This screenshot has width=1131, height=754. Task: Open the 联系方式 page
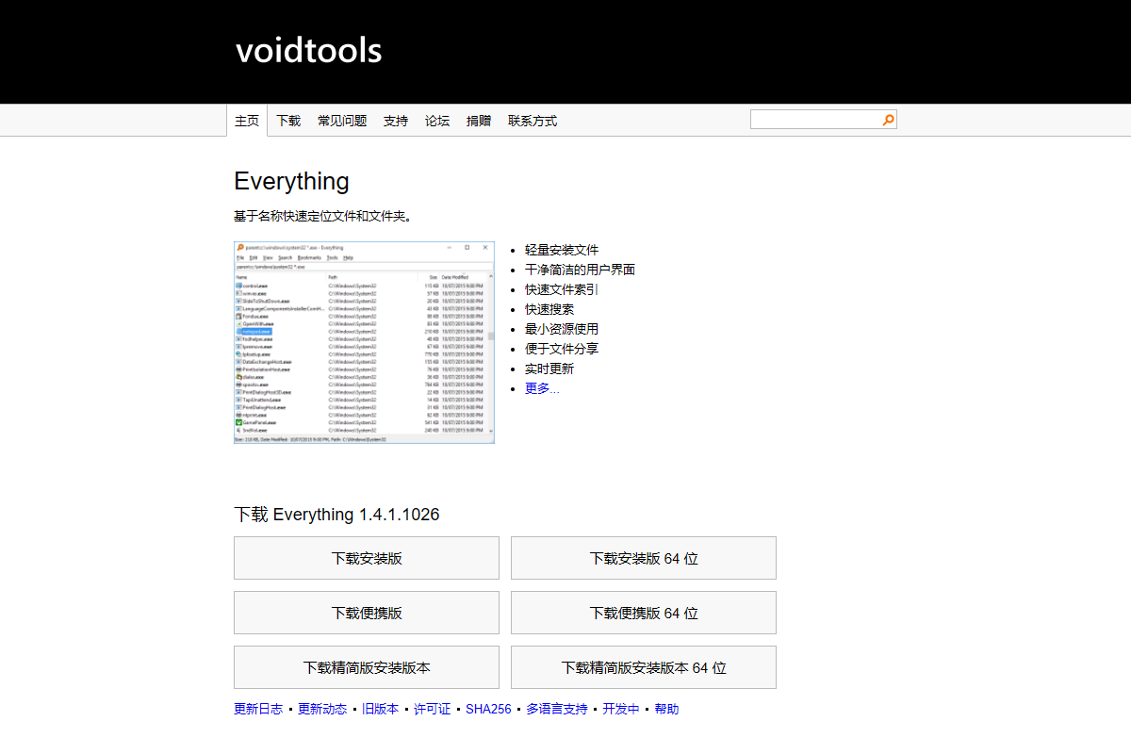pyautogui.click(x=532, y=120)
